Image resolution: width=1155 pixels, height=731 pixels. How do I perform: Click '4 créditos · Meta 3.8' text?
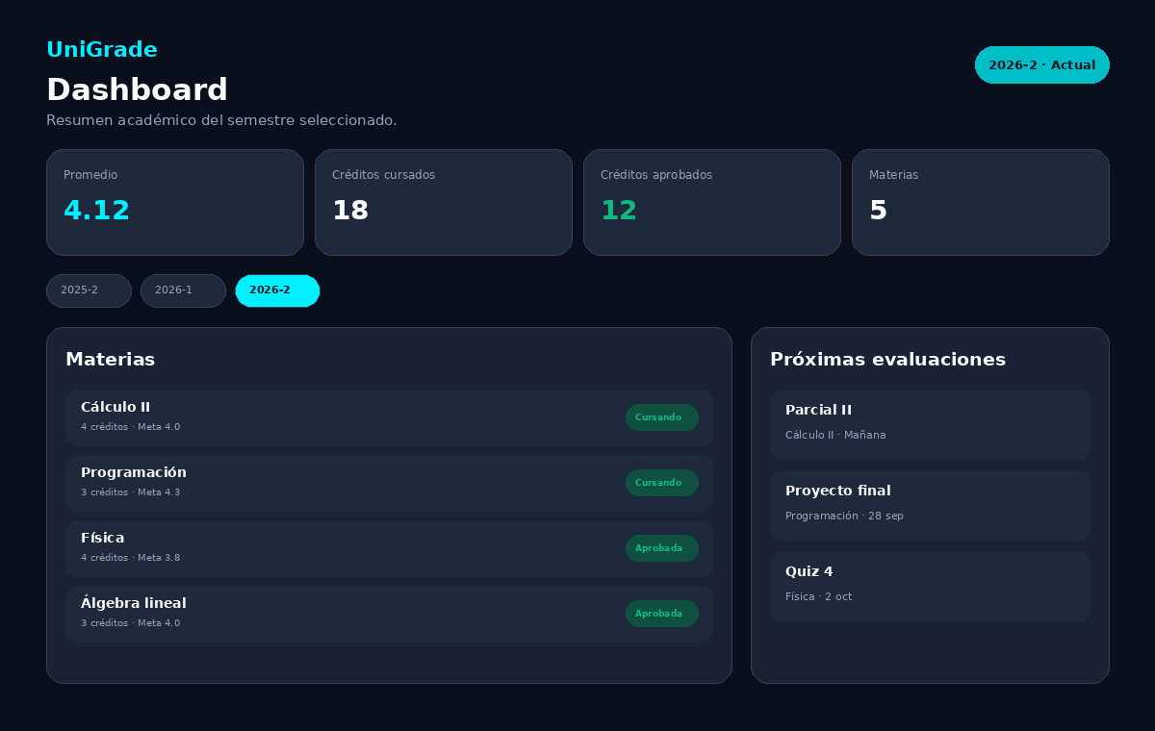click(x=130, y=558)
